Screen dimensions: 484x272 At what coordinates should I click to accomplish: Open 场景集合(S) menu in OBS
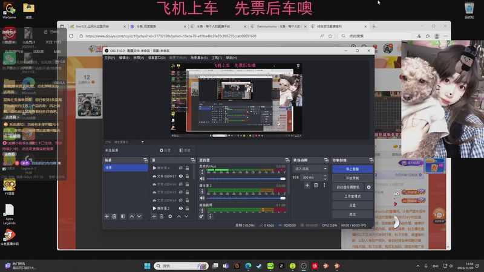tap(199, 57)
